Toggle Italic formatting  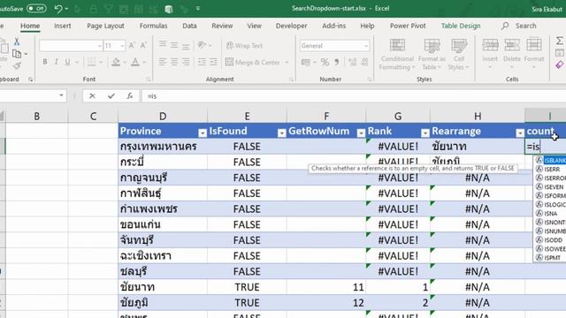tap(56, 62)
